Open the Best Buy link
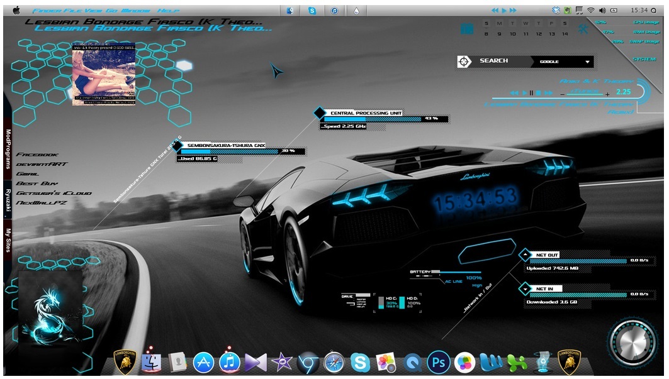This screenshot has height=379, width=669. point(37,183)
